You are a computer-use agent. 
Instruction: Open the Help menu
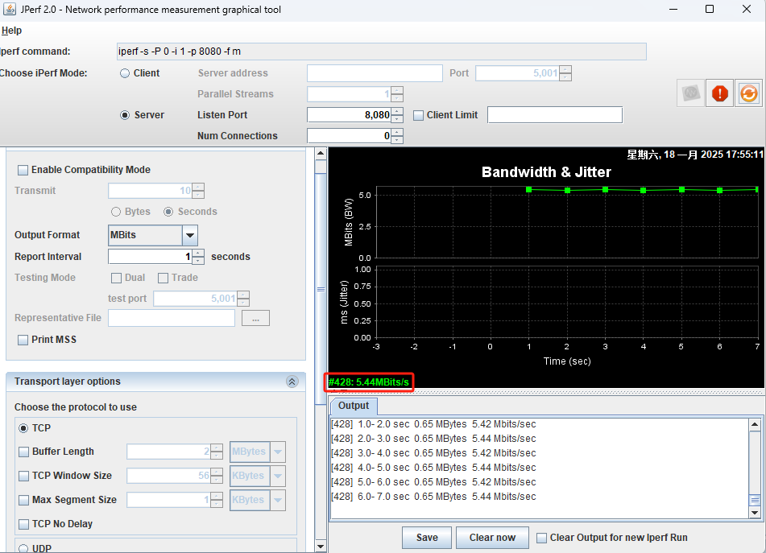point(11,31)
